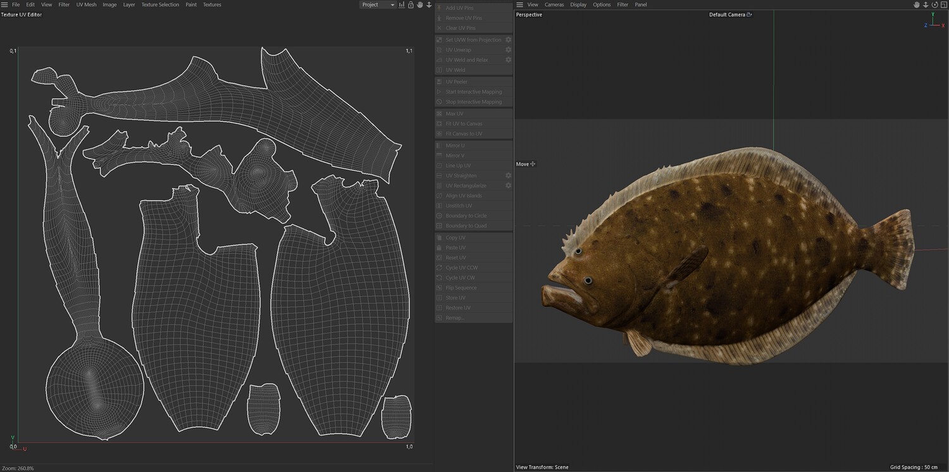This screenshot has width=949, height=472.
Task: Toggle the viewport maximize layout icon
Action: [943, 4]
